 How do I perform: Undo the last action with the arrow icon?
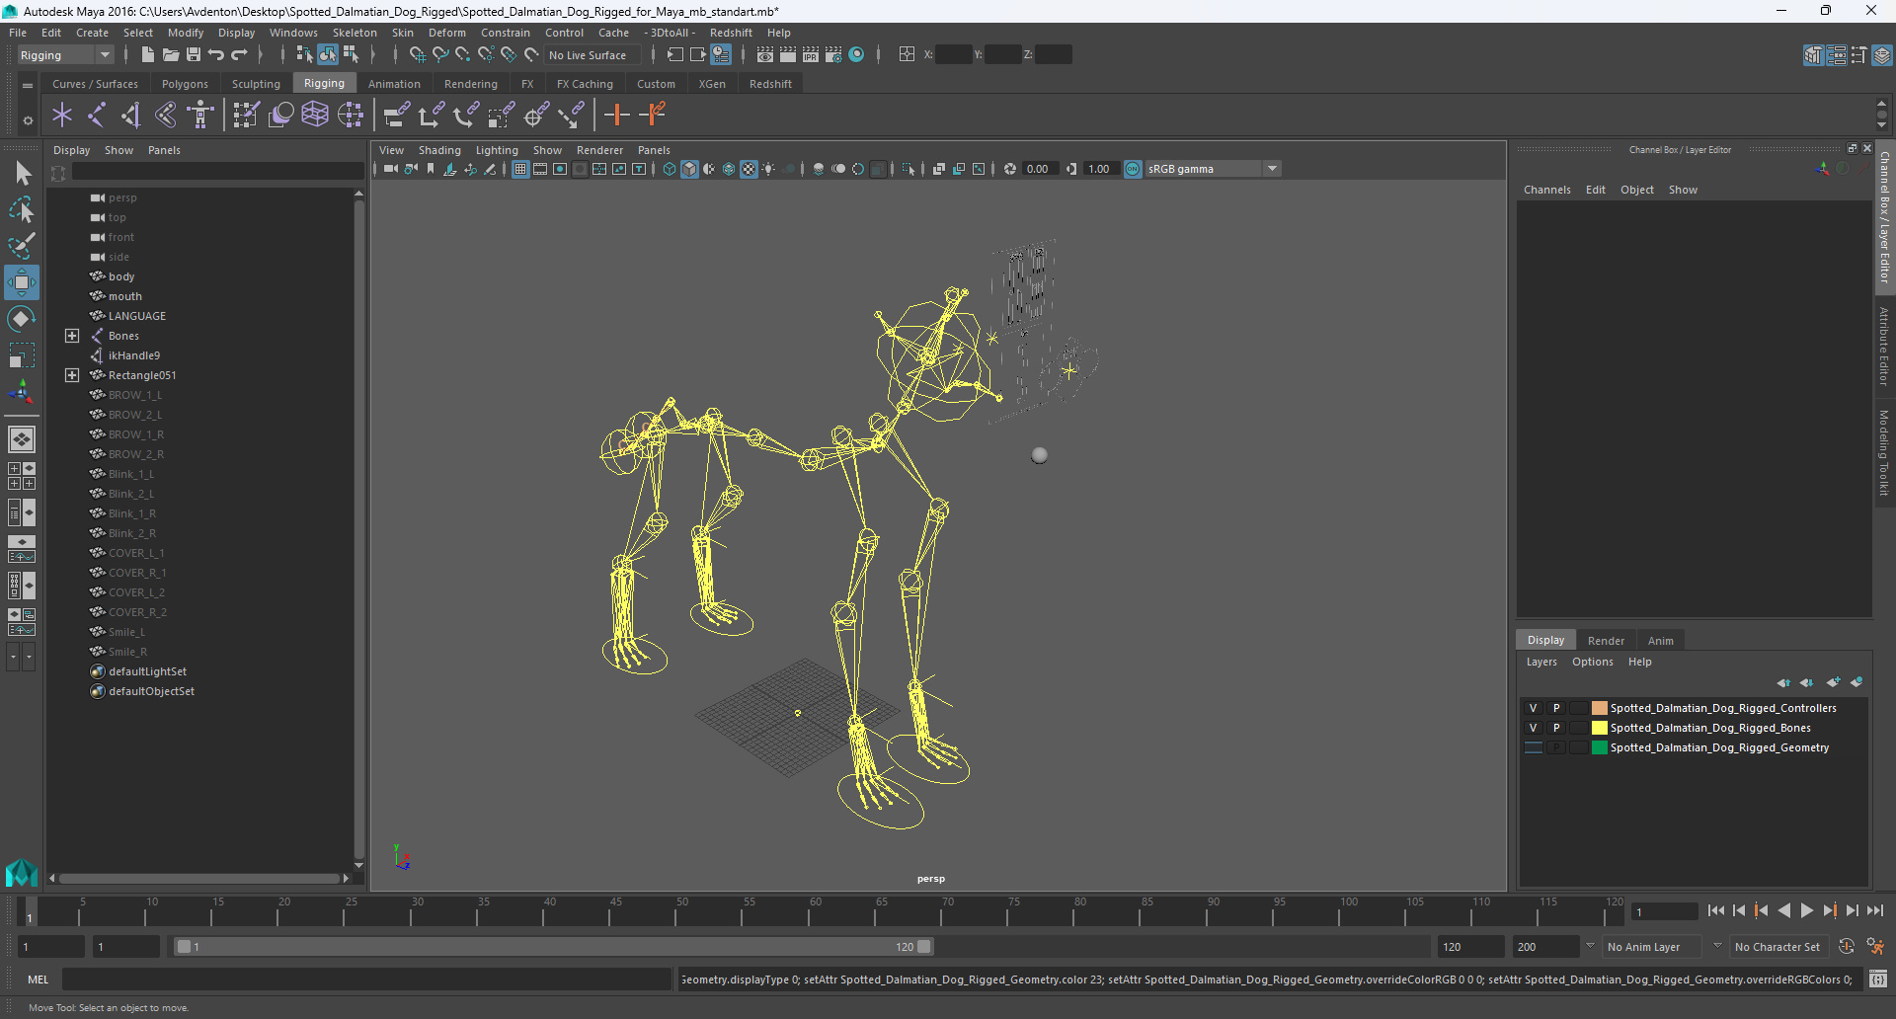pos(215,55)
